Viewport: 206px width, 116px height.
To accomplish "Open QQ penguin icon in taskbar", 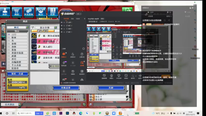I will [74, 113].
